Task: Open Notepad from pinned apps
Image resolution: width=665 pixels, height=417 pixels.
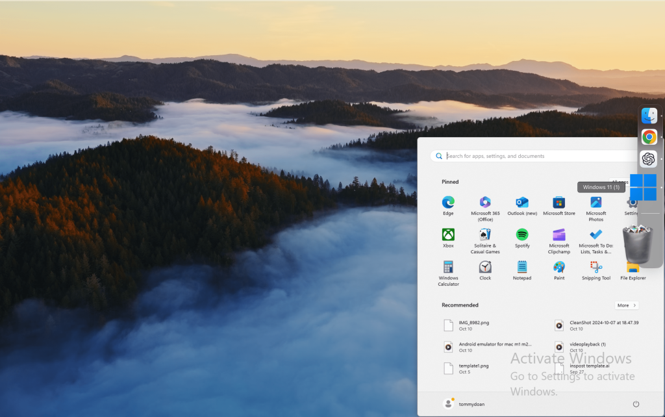Action: 522,267
